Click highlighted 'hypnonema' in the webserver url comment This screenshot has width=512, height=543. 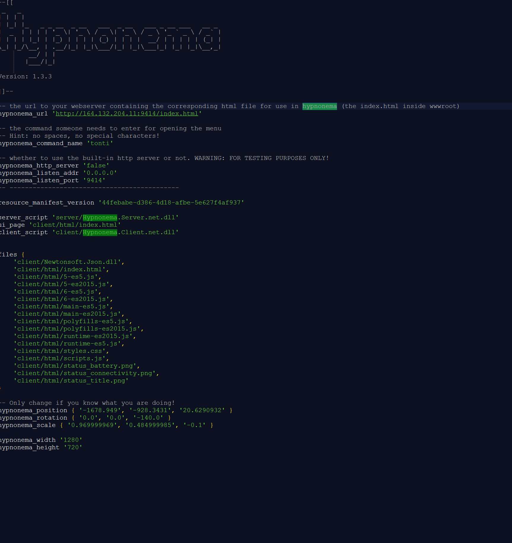coord(320,106)
